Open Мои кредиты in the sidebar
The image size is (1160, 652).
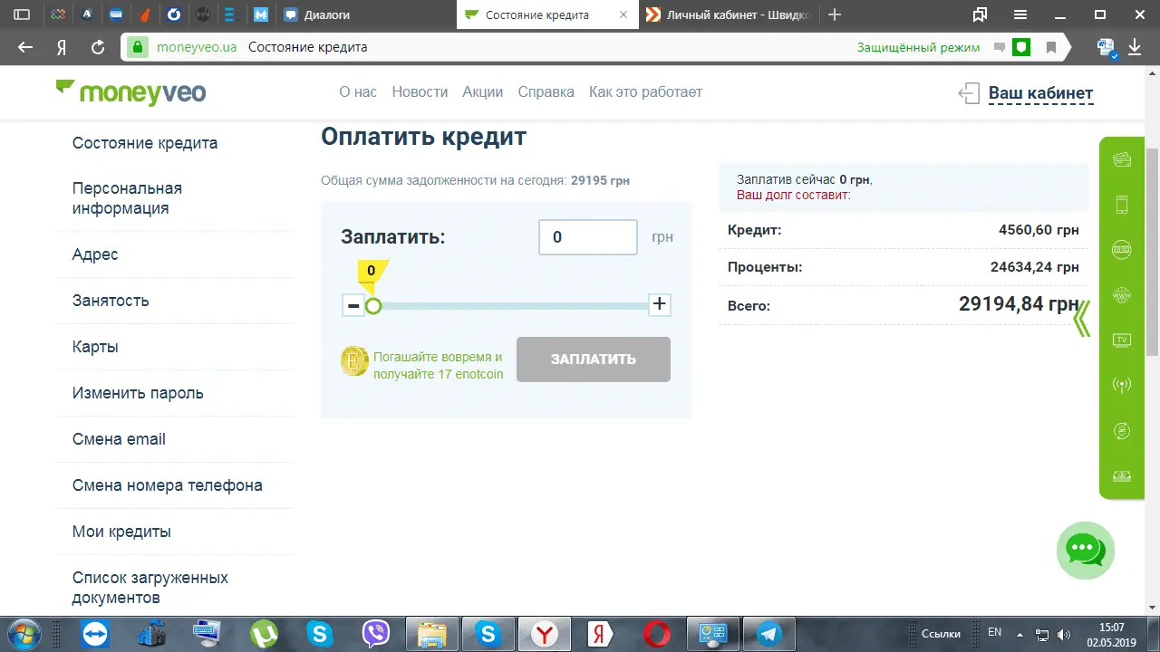[121, 532]
